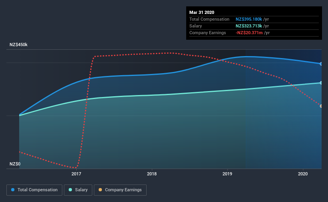Click the 2020 x-axis label

pyautogui.click(x=303, y=174)
